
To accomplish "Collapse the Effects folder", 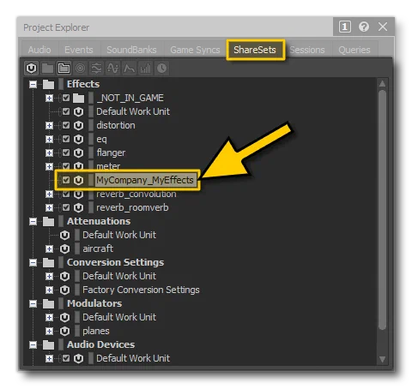I will tap(33, 84).
